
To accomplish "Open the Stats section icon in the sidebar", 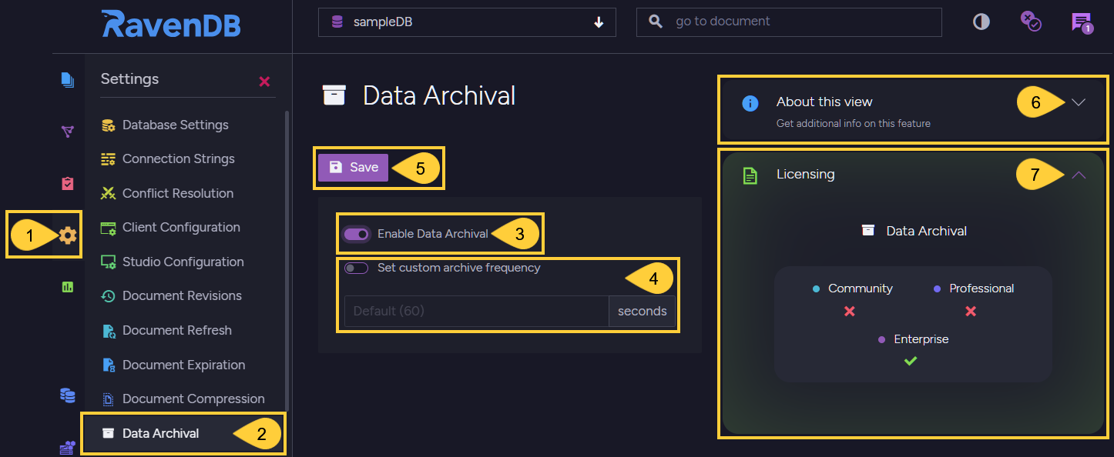I will [68, 287].
